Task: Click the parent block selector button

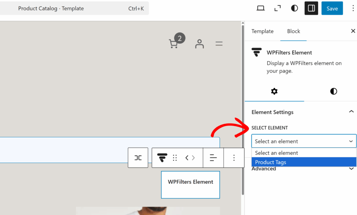Action: (138, 158)
